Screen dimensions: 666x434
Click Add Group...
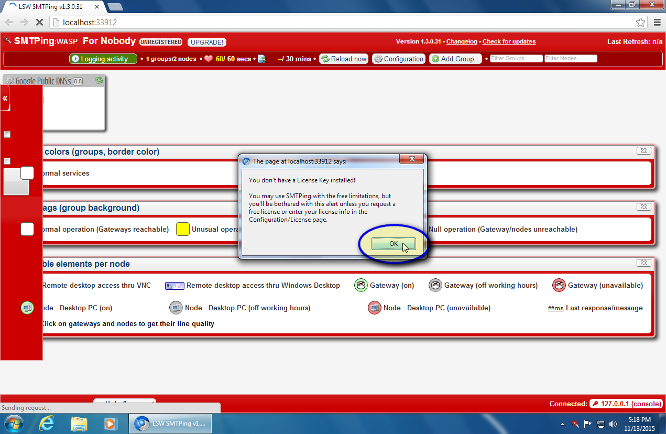(x=456, y=59)
